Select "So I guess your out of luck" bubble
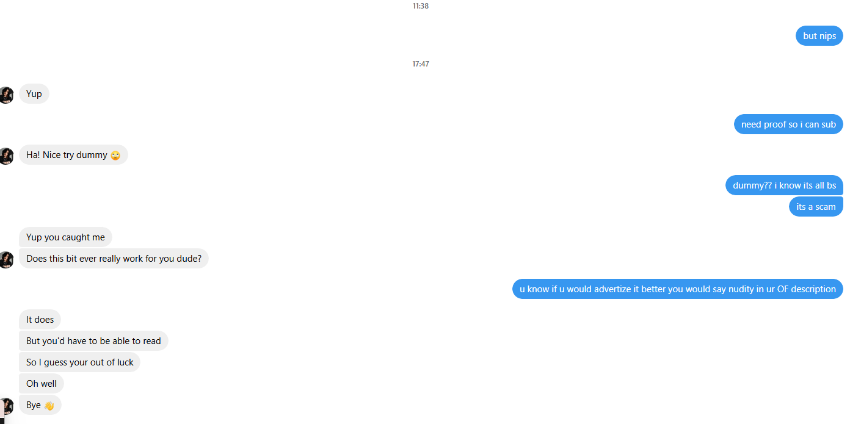This screenshot has height=424, width=850. click(79, 362)
